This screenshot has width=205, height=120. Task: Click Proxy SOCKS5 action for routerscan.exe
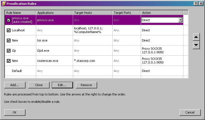pos(162,61)
